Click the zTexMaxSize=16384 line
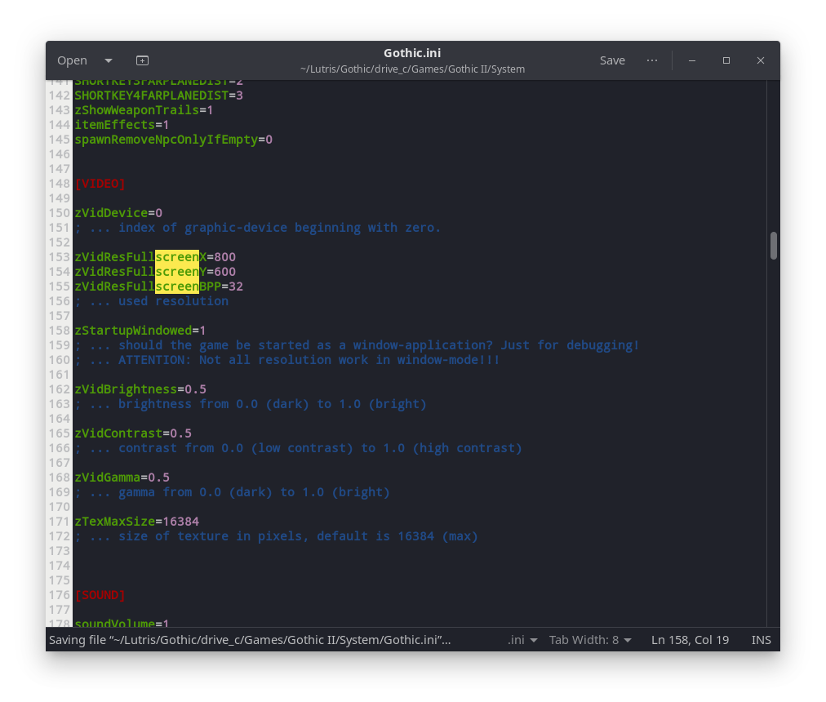 [136, 522]
